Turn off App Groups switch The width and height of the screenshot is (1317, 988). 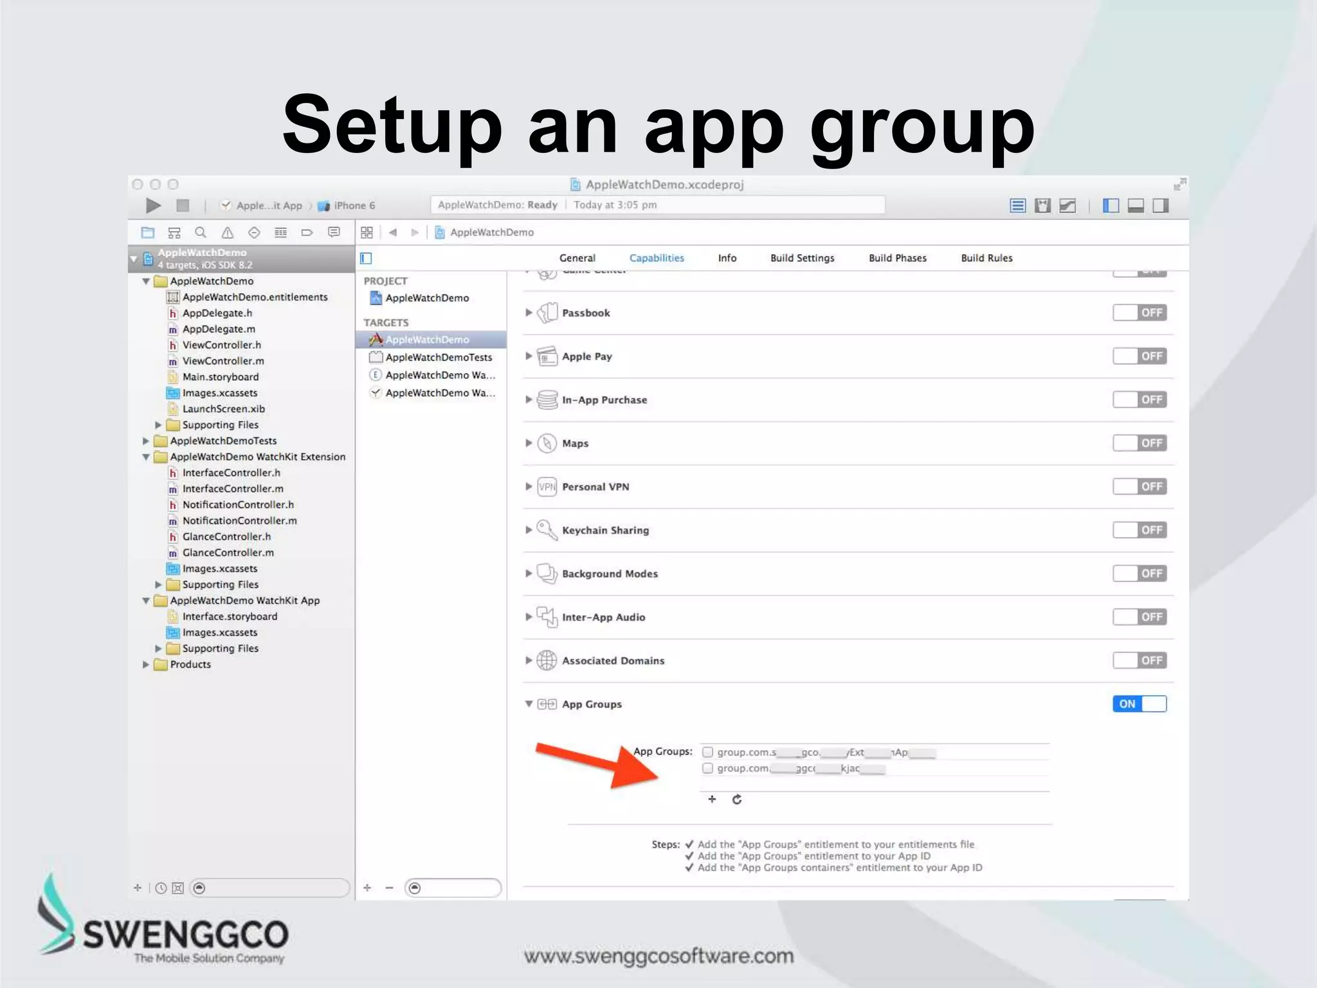click(x=1140, y=704)
